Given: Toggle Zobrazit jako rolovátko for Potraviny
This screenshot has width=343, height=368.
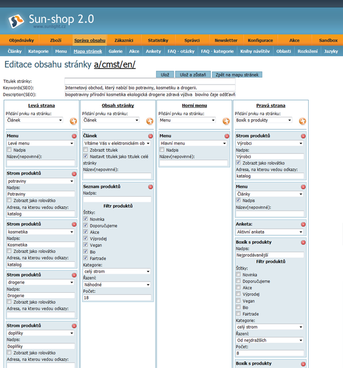Looking at the screenshot, I should (9, 200).
